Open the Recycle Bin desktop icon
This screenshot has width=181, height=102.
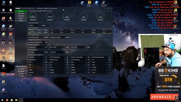[x=3, y=11]
